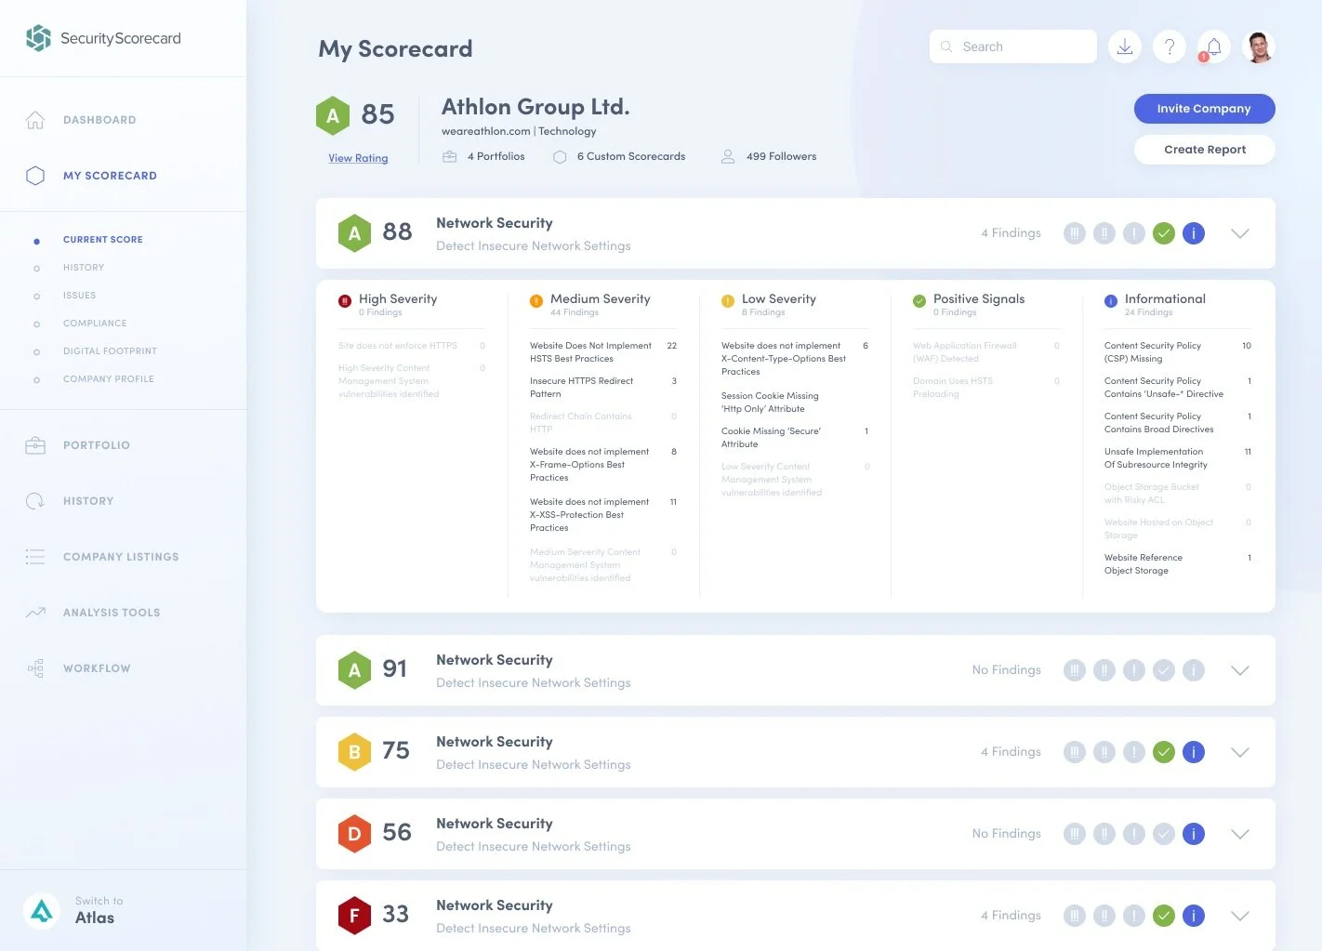The width and height of the screenshot is (1322, 951).
Task: Click the portfolios briefcase icon near 4 Portfolios
Action: tap(450, 156)
